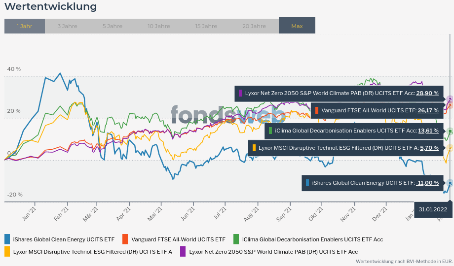The height and width of the screenshot is (266, 454).
Task: Select the 1 Jahr time range tab
Action: (x=25, y=26)
